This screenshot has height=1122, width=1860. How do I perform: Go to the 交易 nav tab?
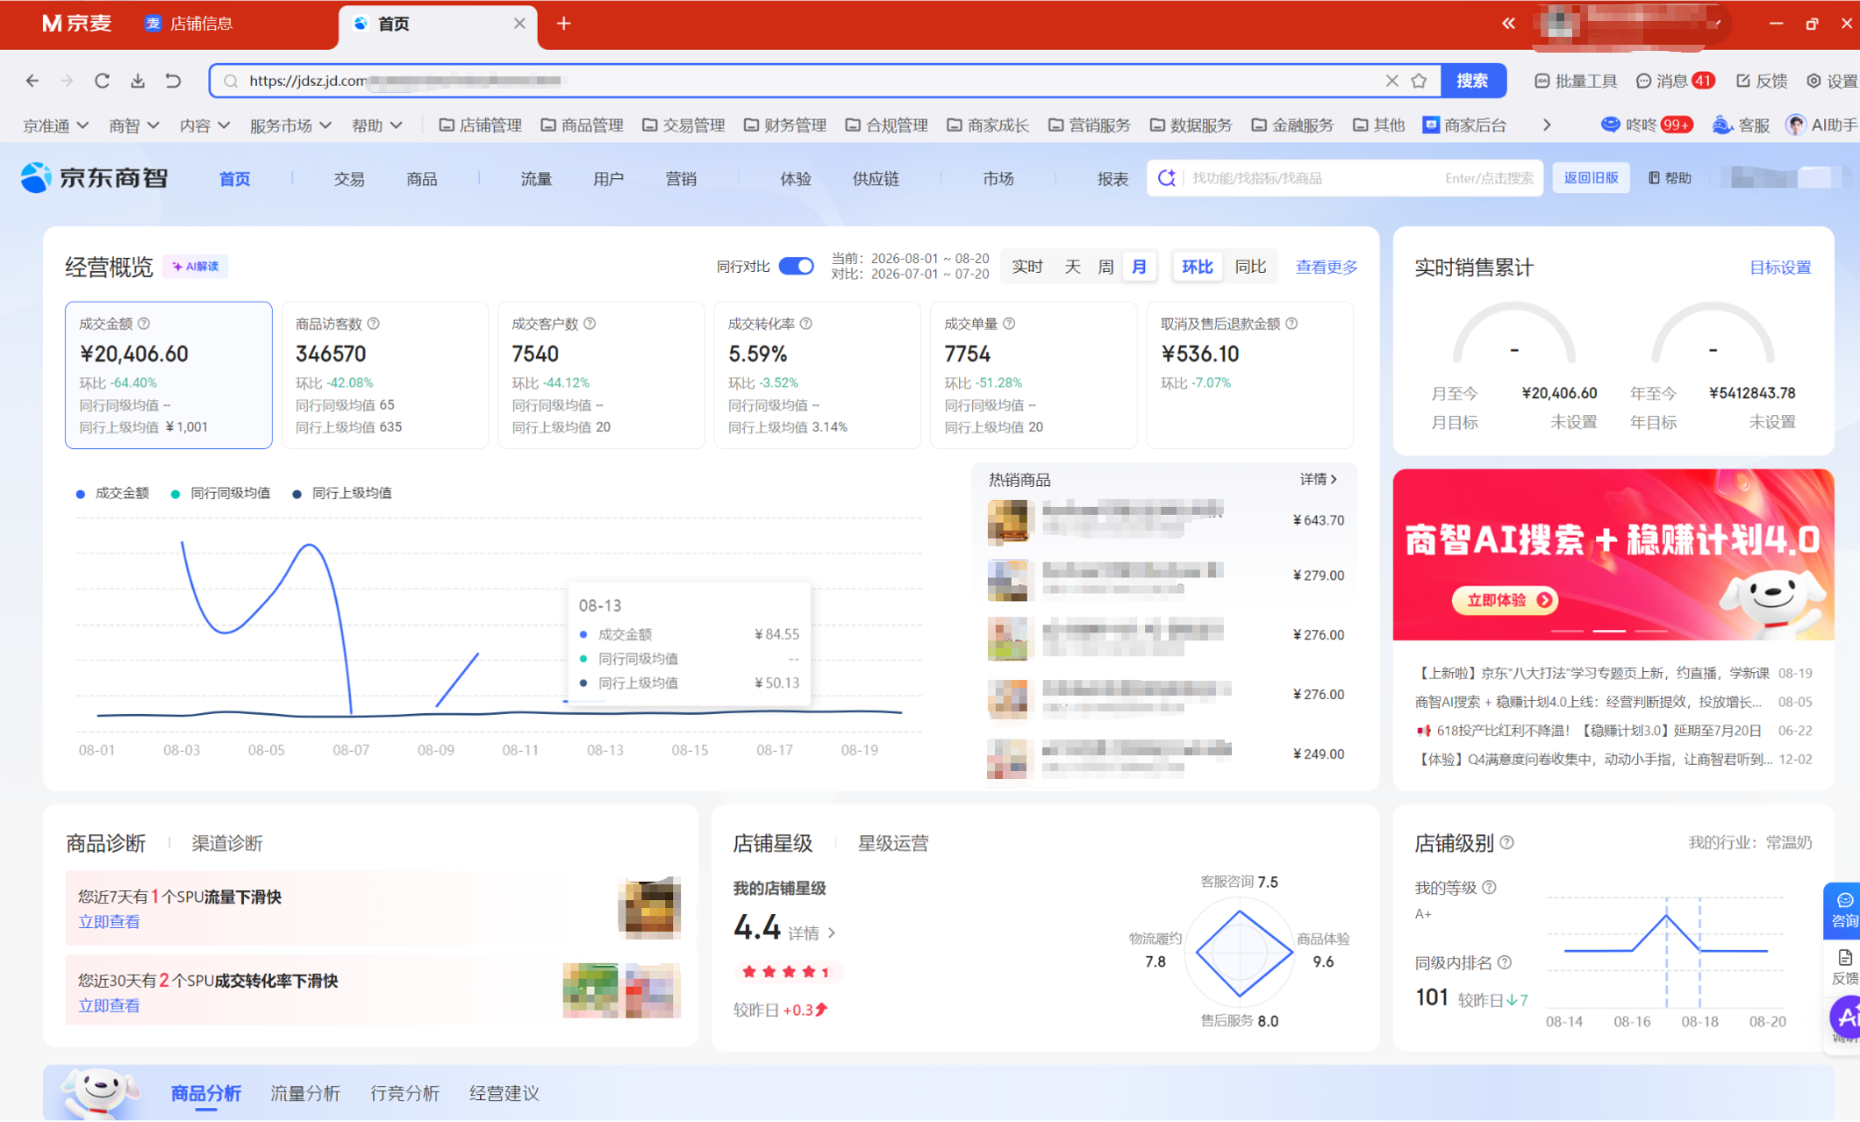(x=348, y=179)
